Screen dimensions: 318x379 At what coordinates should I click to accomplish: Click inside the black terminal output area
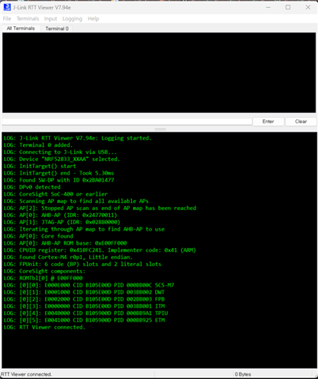pyautogui.click(x=159, y=73)
